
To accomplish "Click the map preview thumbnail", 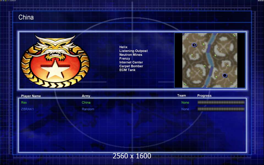I will click(210, 60).
